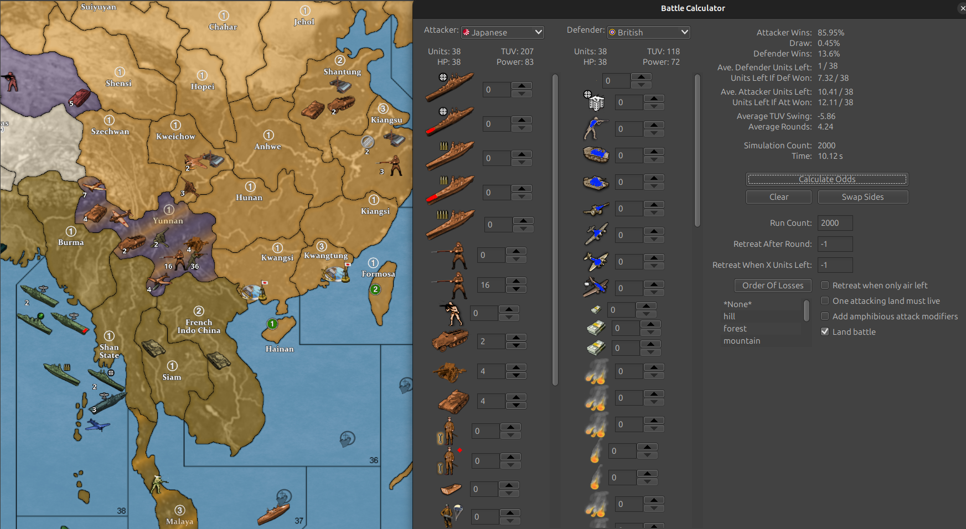Viewport: 966px width, 529px height.
Task: Click the Japanese halftrack unit icon
Action: tap(450, 341)
